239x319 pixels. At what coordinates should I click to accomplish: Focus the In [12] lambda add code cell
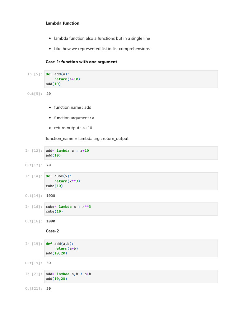131,153
